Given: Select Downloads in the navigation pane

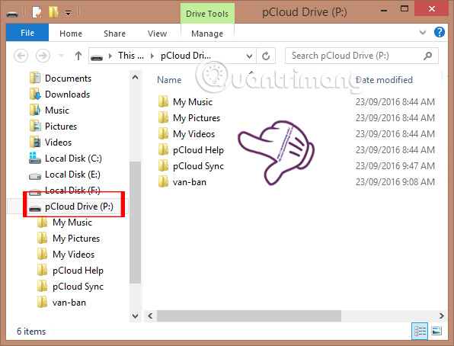Looking at the screenshot, I should 68,95.
